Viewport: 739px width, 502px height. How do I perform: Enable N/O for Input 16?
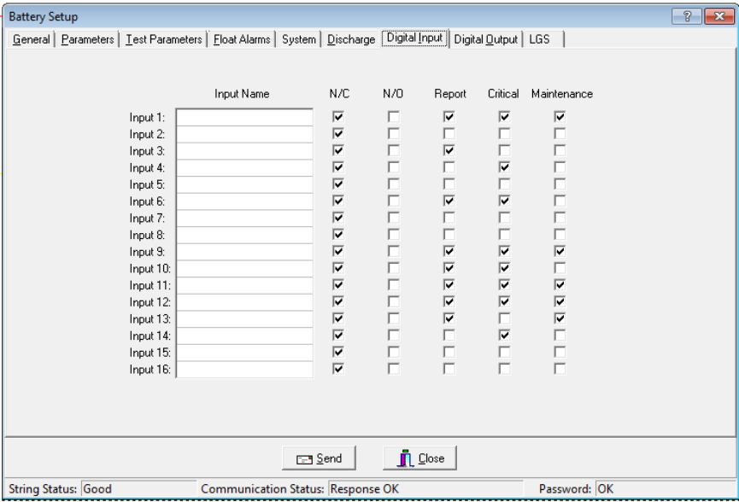click(x=394, y=369)
